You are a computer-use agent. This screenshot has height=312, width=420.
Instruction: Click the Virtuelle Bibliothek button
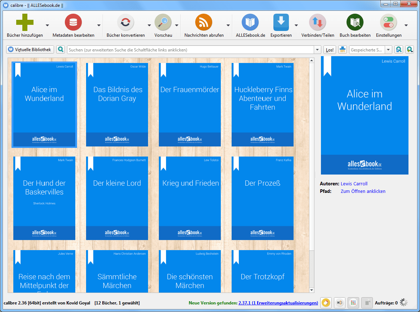pyautogui.click(x=30, y=50)
